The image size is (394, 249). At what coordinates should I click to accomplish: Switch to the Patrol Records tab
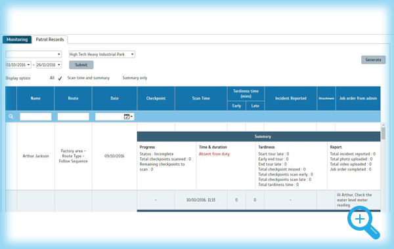coord(50,39)
